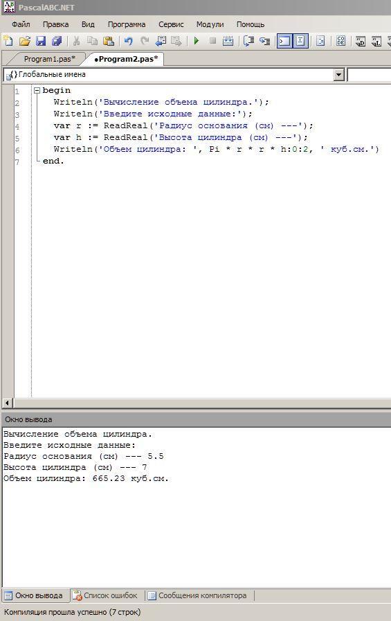This screenshot has width=391, height=621.
Task: Save the current file with the floppy icon
Action: (x=41, y=41)
